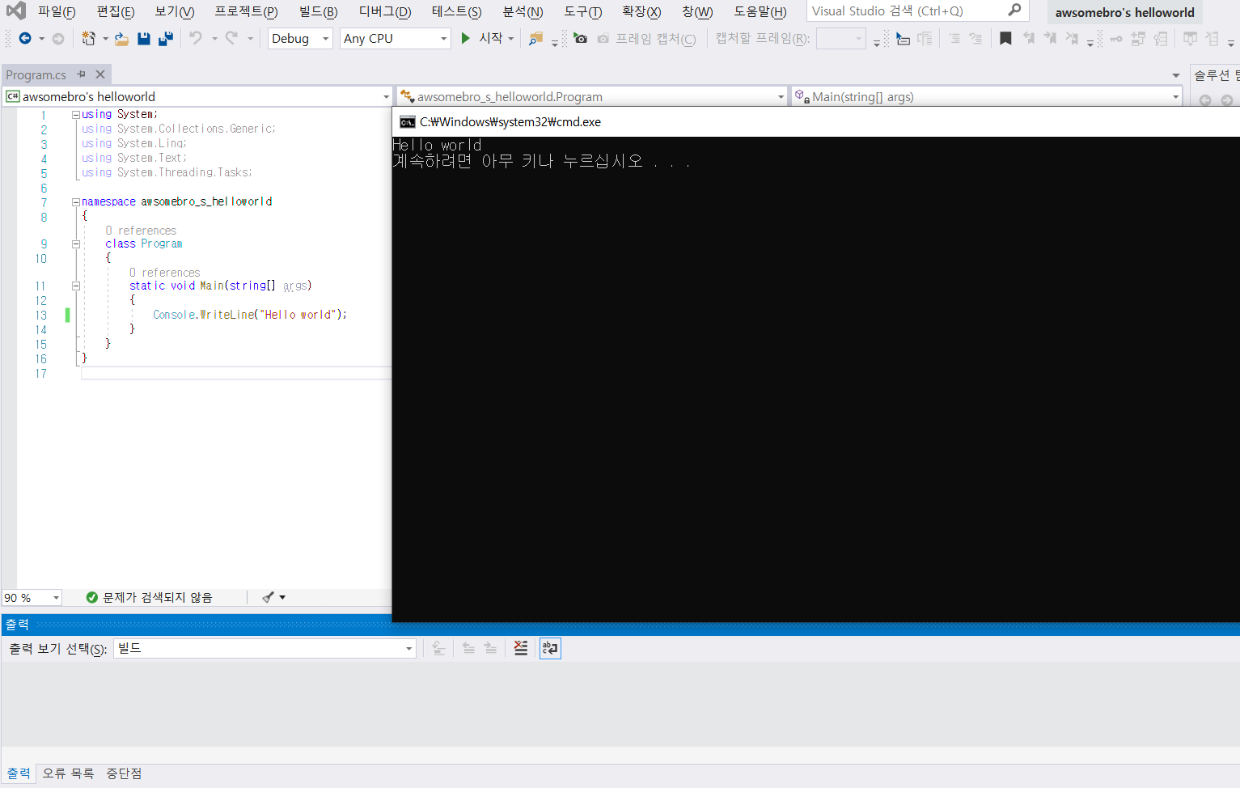Viewport: 1240px width, 788px height.
Task: Open the 파일(F) menu
Action: click(57, 11)
